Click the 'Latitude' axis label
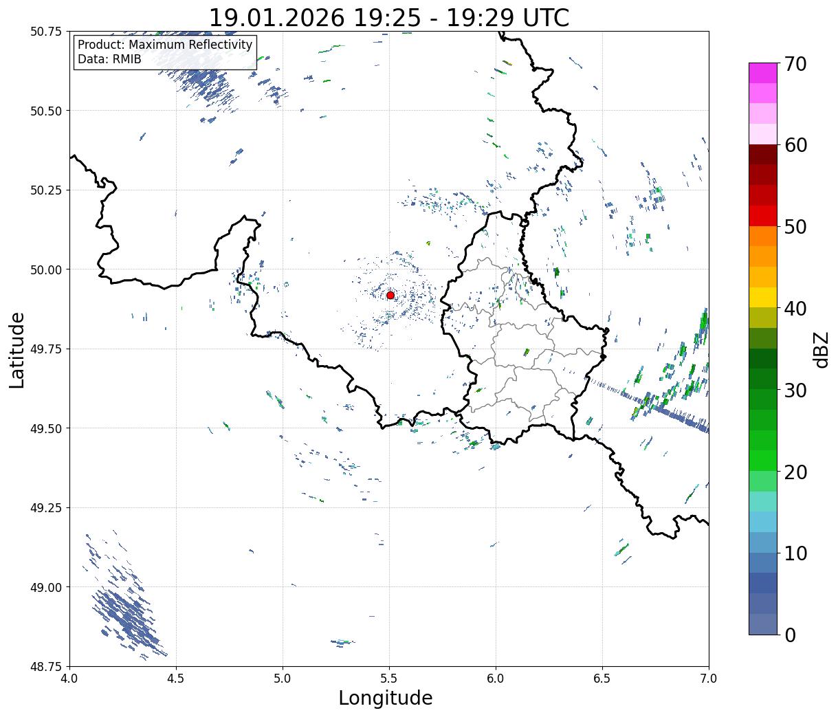Viewport: 838px width, 715px height. tap(17, 349)
